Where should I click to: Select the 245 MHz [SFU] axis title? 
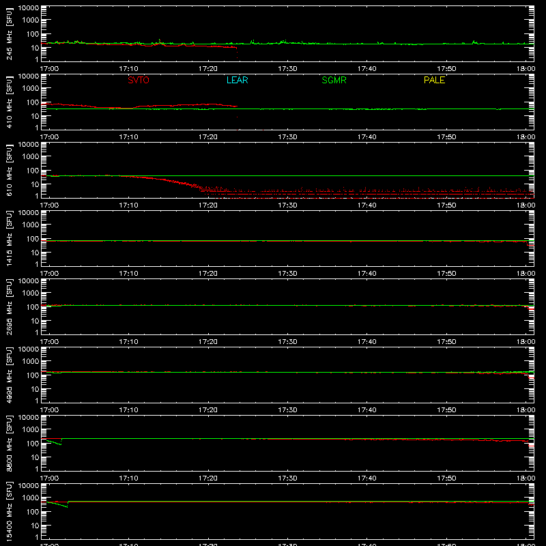9,33
